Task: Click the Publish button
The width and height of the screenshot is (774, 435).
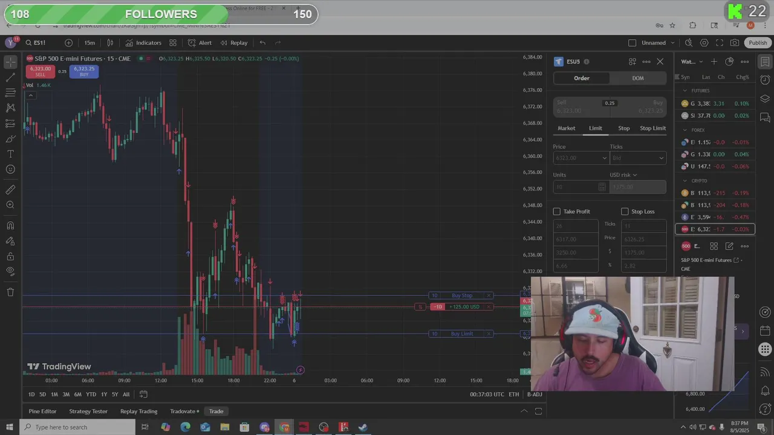Action: [x=758, y=43]
